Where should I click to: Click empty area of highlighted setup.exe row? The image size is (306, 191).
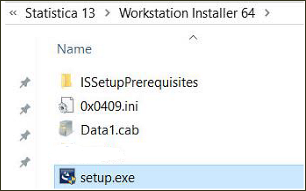tap(219, 177)
